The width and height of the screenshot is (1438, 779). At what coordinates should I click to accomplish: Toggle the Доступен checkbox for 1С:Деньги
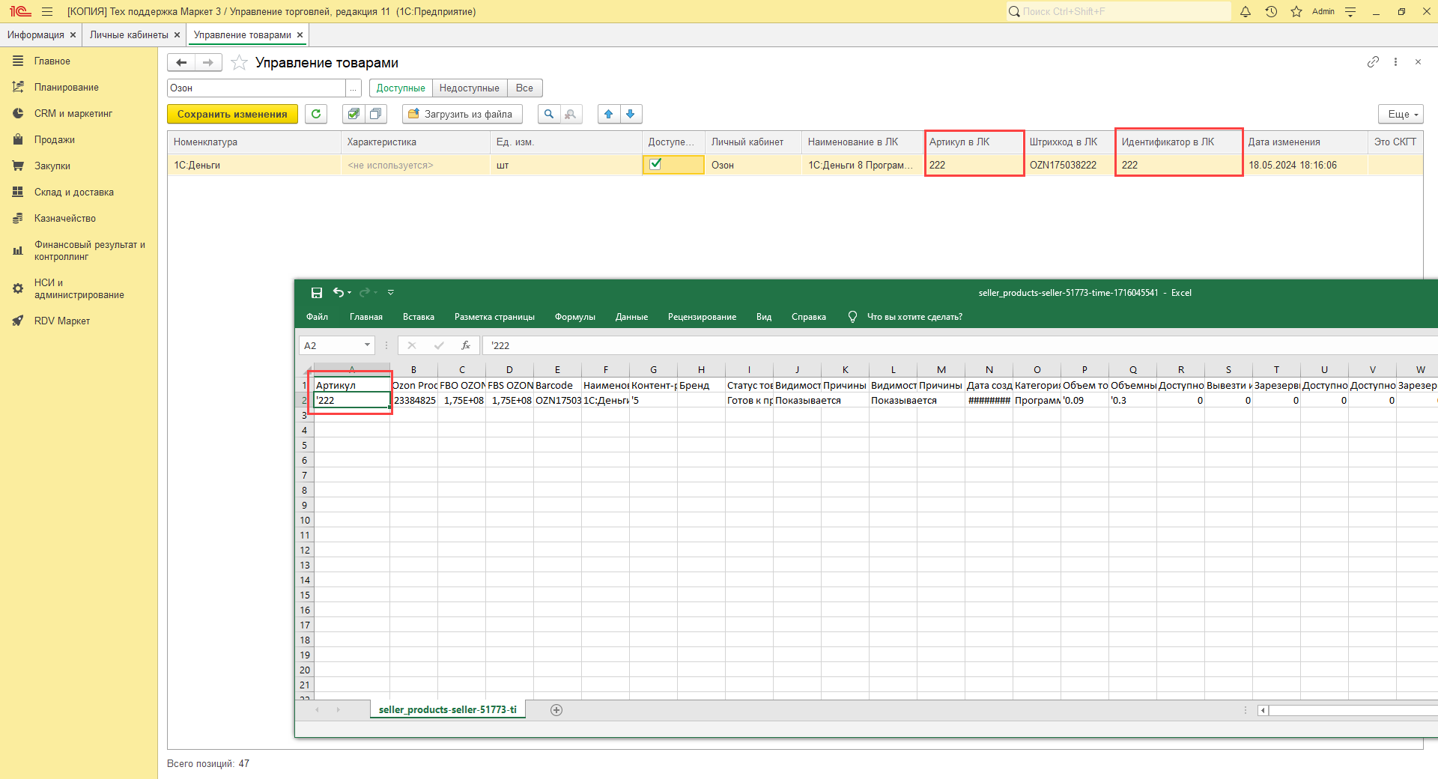pyautogui.click(x=655, y=164)
